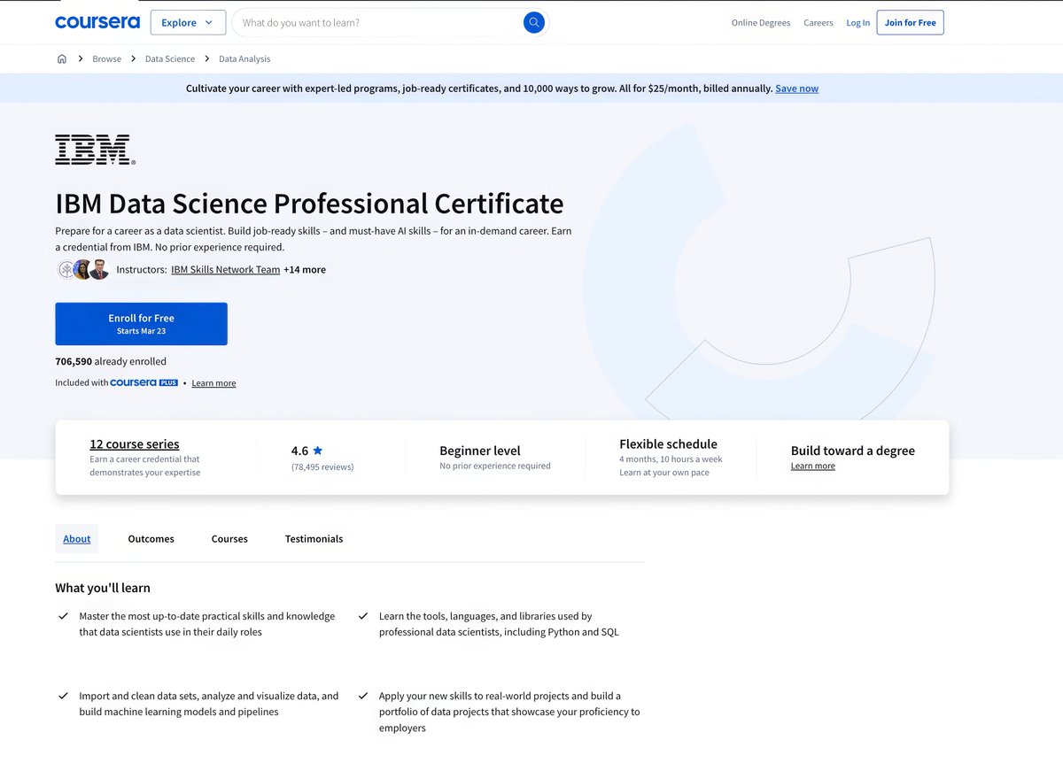Select the About tab

[77, 539]
